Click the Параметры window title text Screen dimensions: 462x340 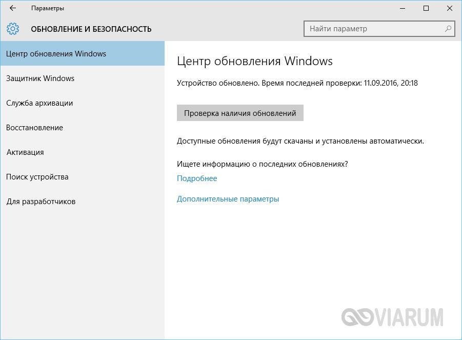48,8
